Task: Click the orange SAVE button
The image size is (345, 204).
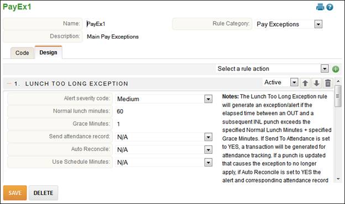Action: (x=15, y=193)
